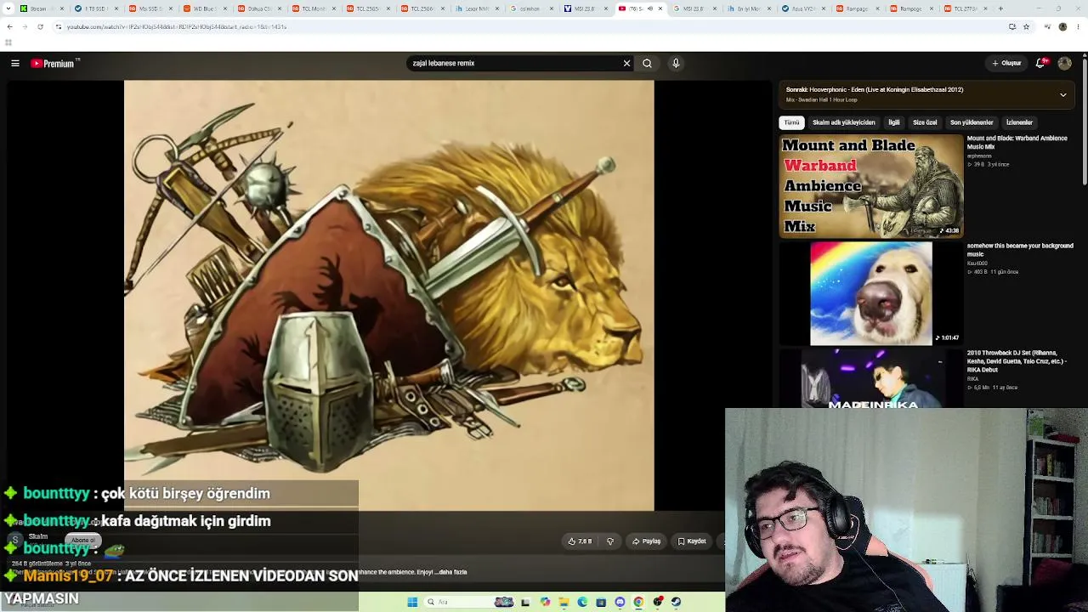
Task: Switch to the En iyi Mon browser tab
Action: 749,8
